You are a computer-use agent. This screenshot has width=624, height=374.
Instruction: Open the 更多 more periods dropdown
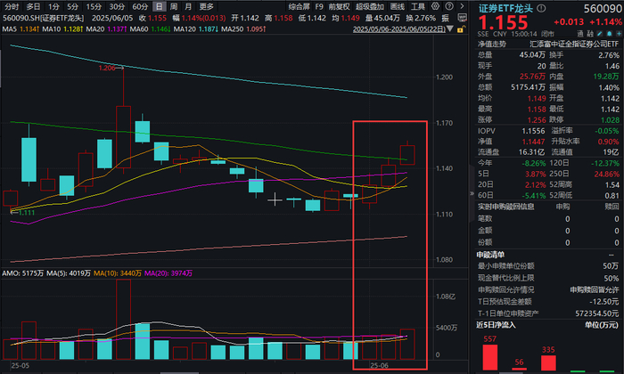click(207, 7)
